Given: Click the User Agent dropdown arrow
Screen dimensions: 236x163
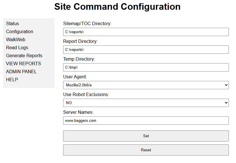Looking at the screenshot, I should [226, 85].
